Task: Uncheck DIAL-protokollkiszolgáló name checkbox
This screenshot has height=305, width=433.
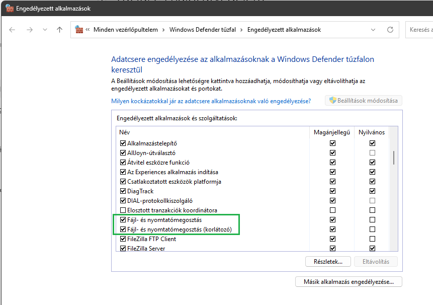Action: [x=123, y=201]
